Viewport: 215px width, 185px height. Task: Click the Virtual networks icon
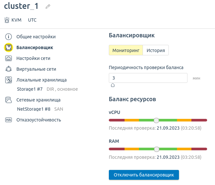[x=9, y=69]
